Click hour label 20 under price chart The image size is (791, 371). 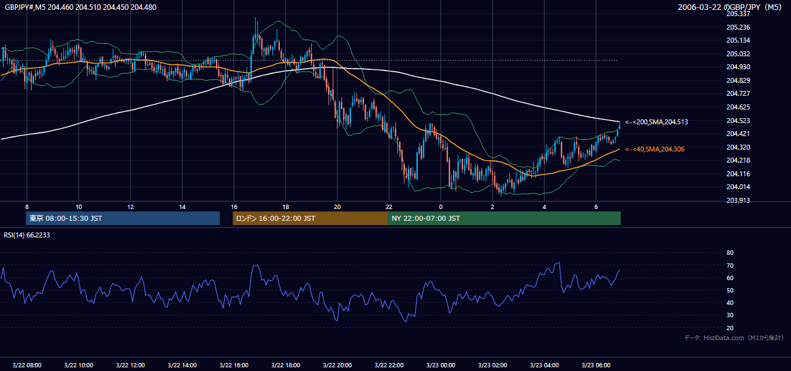[337, 207]
